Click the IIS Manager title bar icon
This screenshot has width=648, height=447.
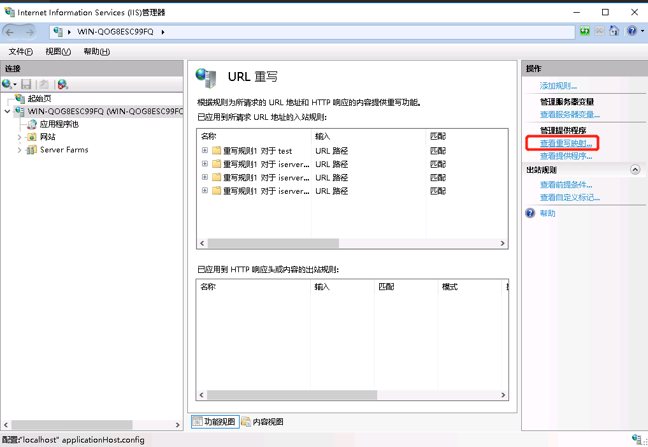(x=10, y=12)
